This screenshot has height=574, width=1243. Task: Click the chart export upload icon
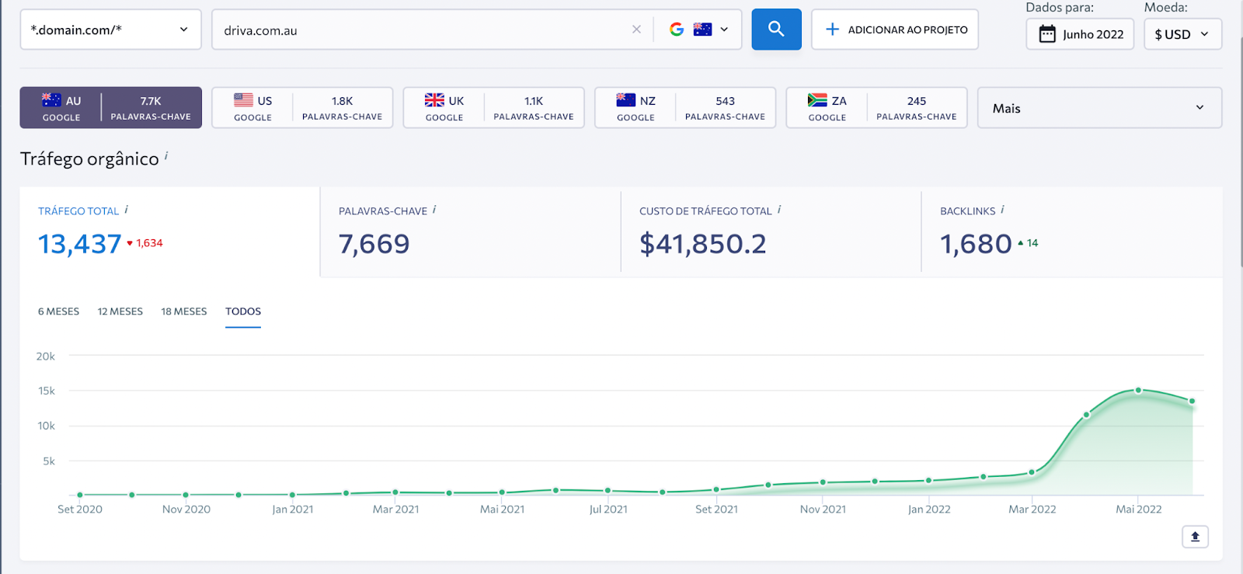(x=1195, y=537)
